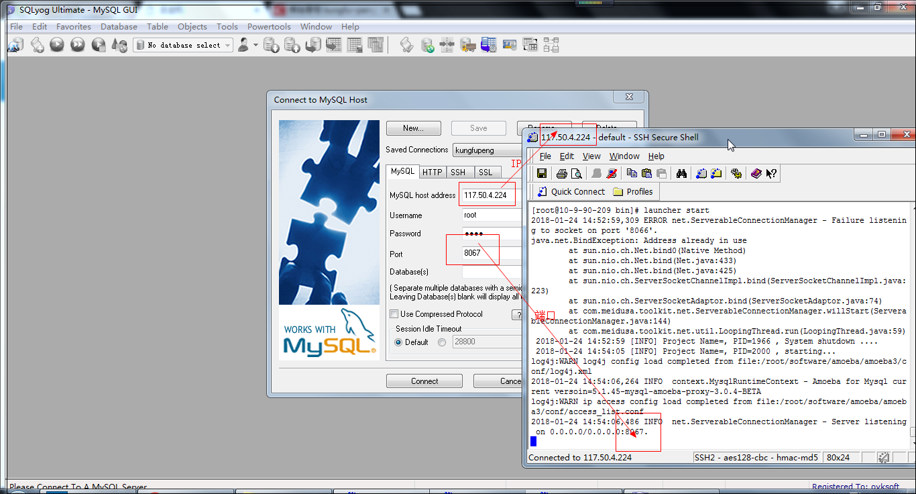Click the Print icon in SSH Secure Shell

[562, 173]
